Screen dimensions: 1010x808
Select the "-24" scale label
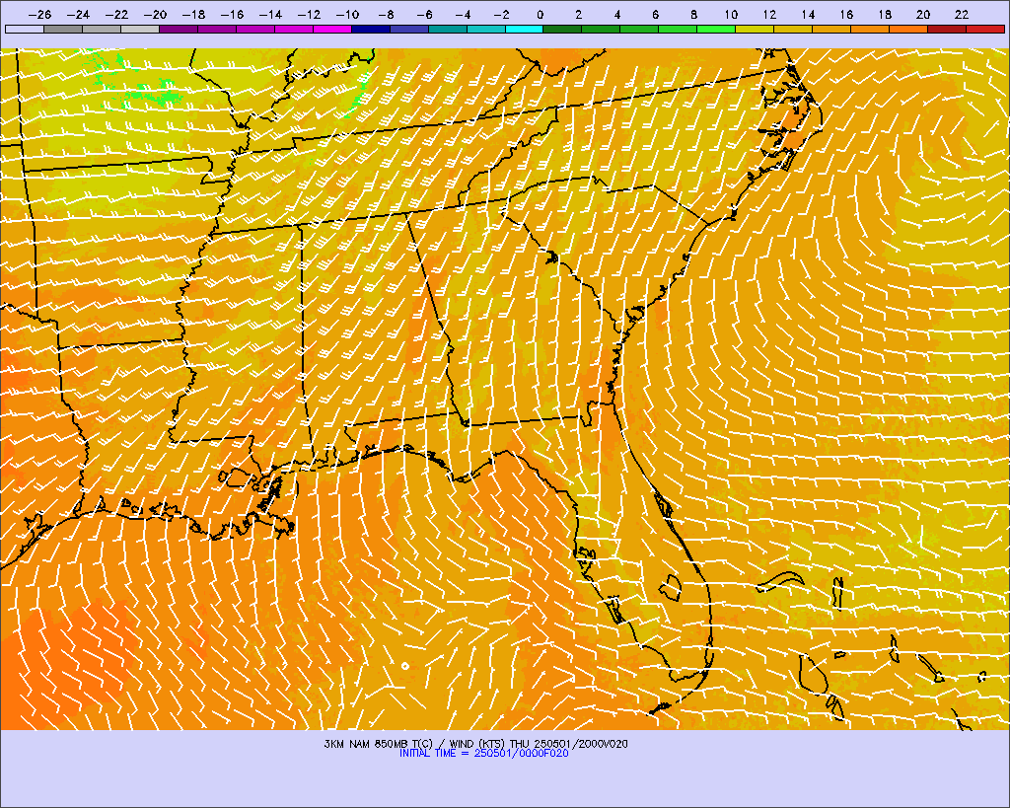(79, 15)
